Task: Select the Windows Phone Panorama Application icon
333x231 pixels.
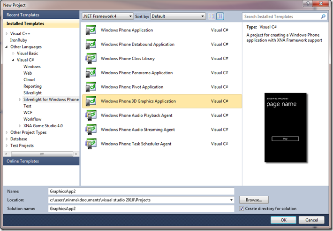Action: [91, 73]
